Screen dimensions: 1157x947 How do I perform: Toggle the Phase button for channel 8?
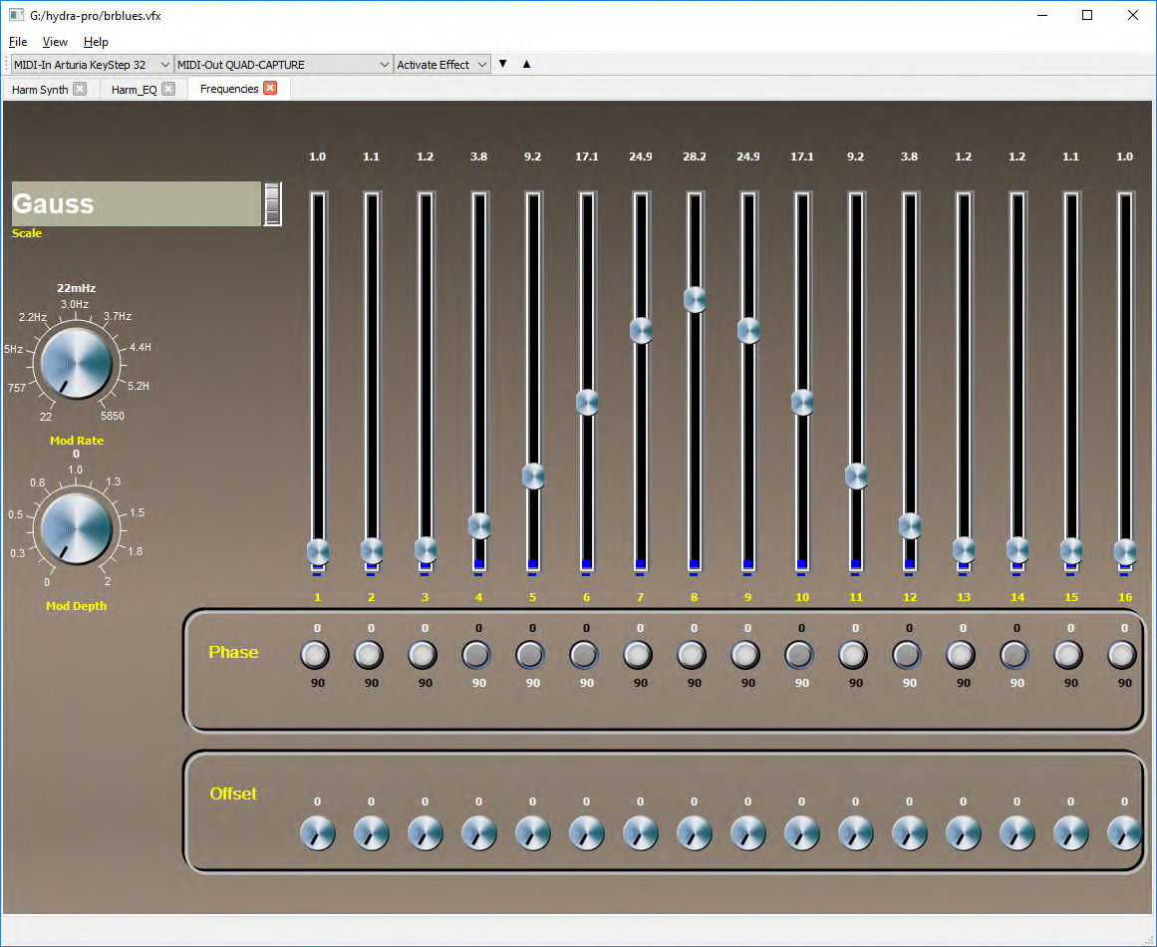tap(692, 655)
